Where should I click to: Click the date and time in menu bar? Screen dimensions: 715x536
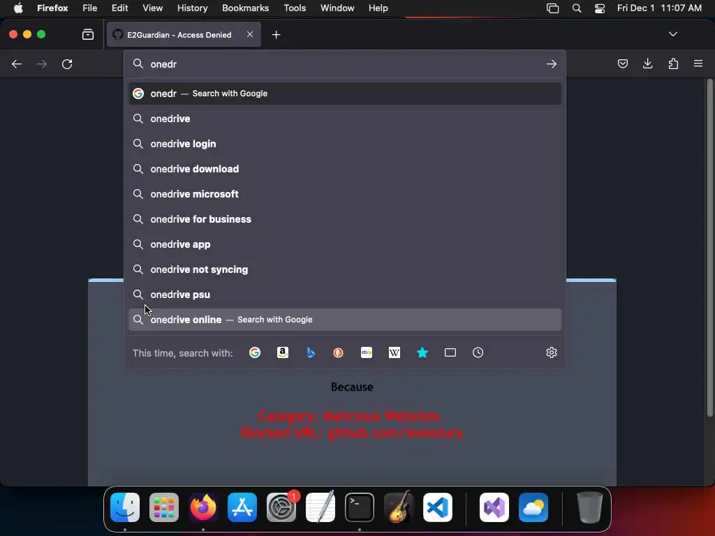pyautogui.click(x=659, y=8)
